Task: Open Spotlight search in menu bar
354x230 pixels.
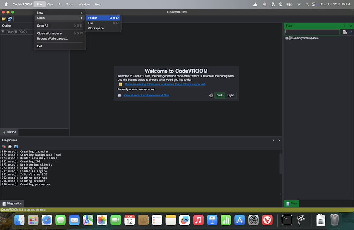Action: coord(307,4)
